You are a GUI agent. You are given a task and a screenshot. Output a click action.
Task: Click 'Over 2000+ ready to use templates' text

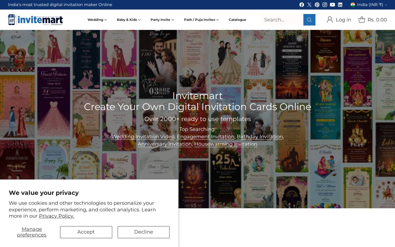tap(198, 119)
